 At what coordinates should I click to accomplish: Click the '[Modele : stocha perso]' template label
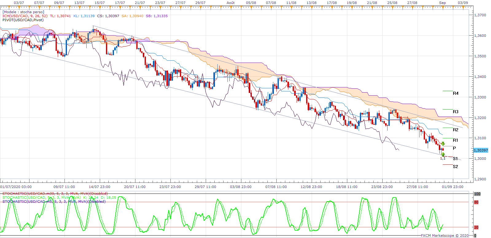point(23,12)
